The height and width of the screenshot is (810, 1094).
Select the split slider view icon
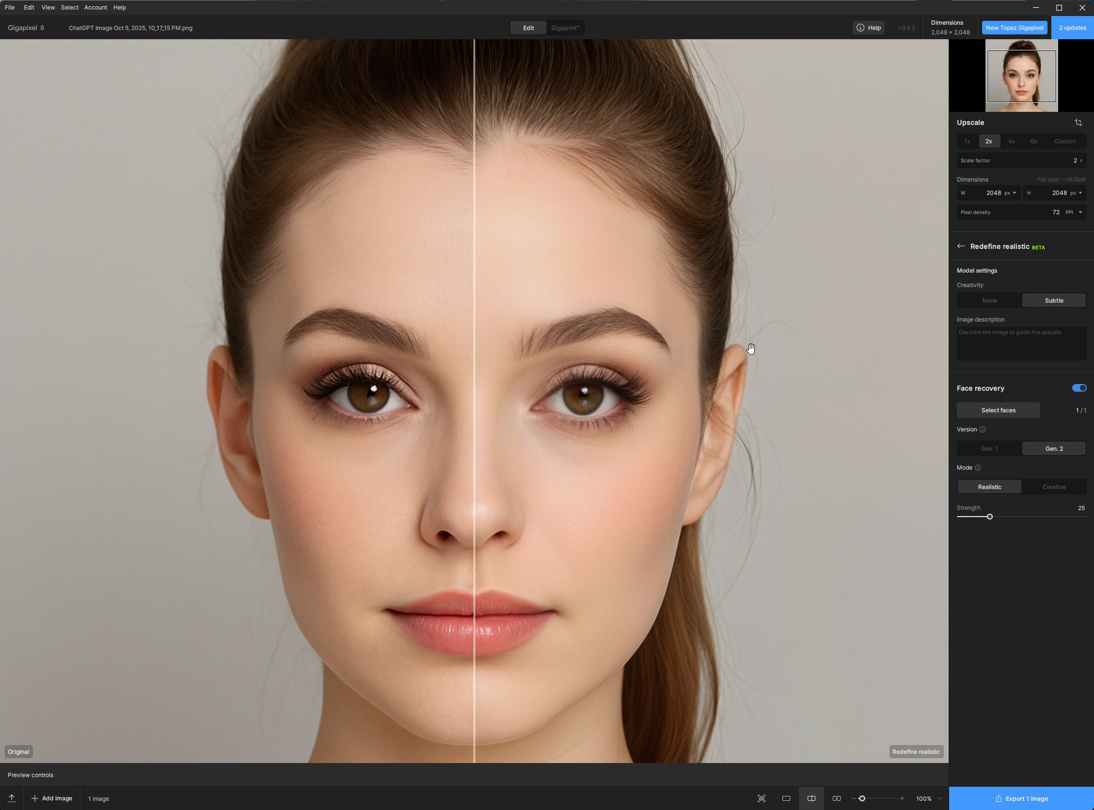click(x=812, y=798)
